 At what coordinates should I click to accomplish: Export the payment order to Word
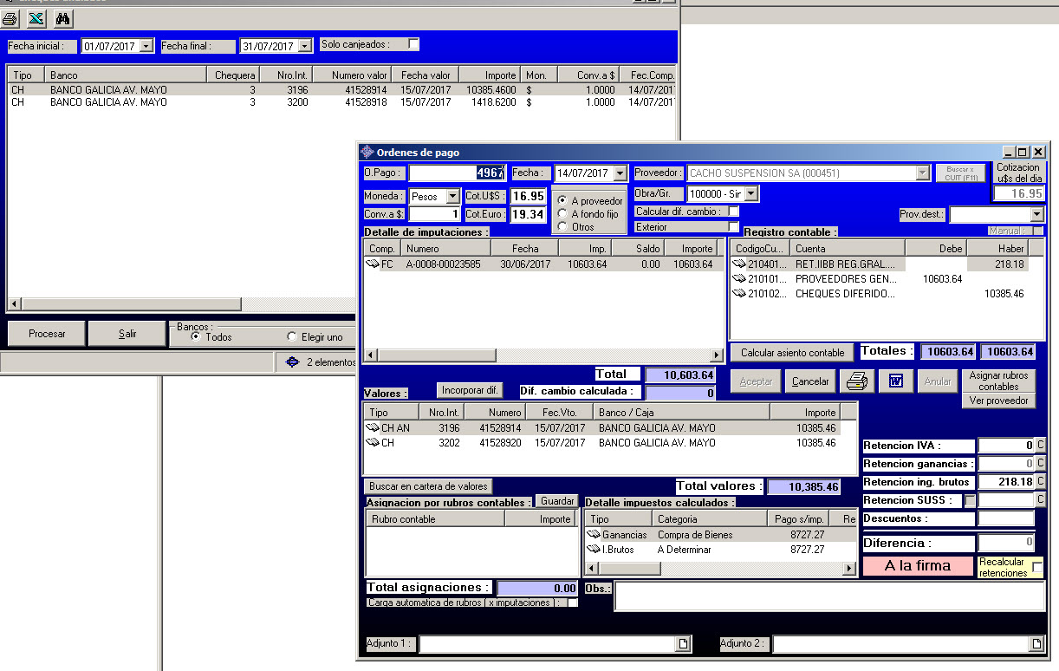896,381
